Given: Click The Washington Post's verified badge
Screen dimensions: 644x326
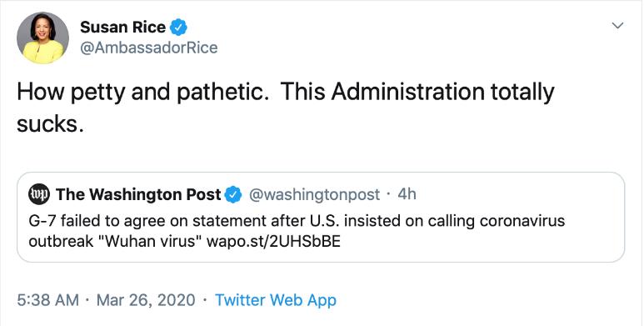Looking at the screenshot, I should 234,194.
